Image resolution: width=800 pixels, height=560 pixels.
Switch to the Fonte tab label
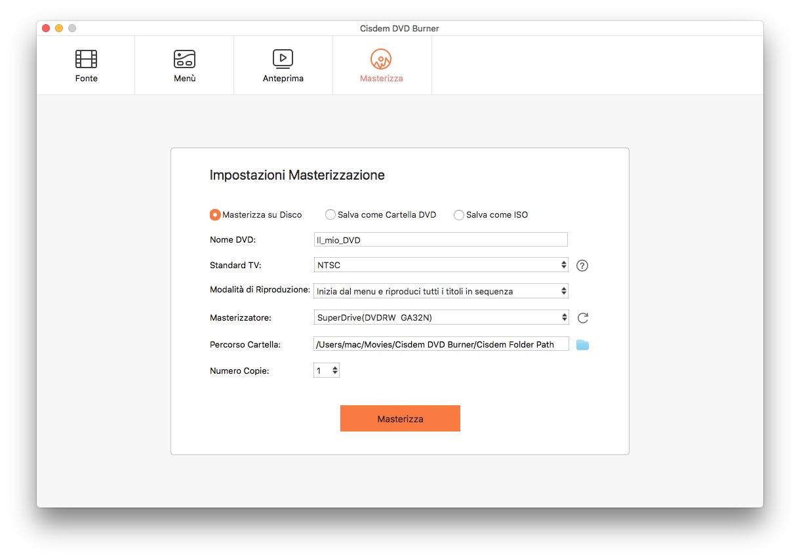(86, 79)
